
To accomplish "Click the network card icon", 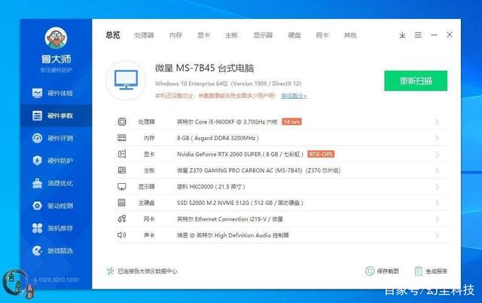I will tap(122, 219).
